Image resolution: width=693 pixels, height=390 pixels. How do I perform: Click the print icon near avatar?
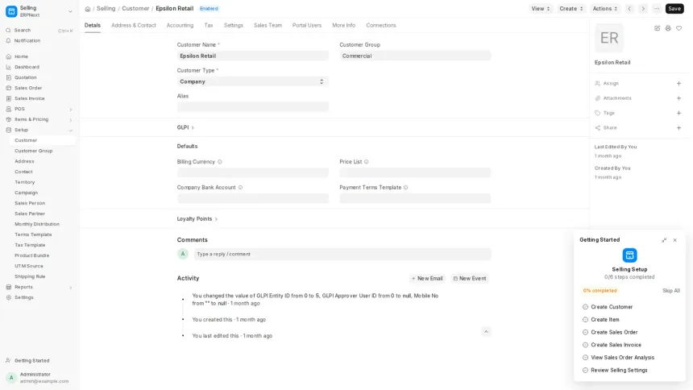point(668,28)
